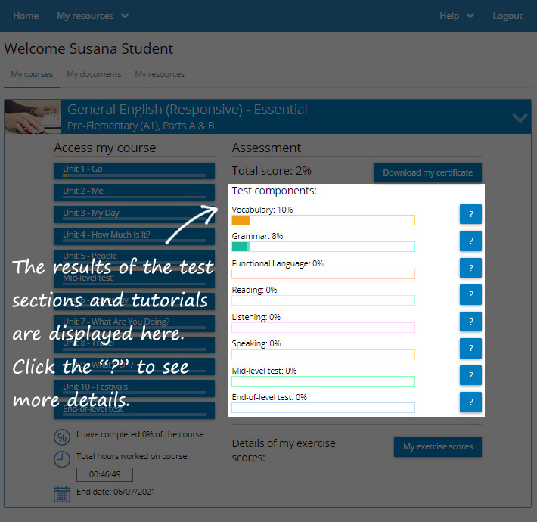Show End-of-level test score details

coord(470,402)
